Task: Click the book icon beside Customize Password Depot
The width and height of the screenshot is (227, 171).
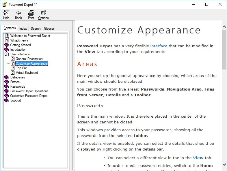Action: click(7, 96)
